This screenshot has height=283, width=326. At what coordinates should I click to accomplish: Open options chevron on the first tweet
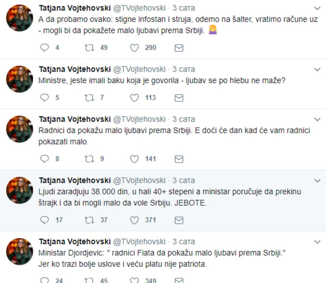[x=317, y=8]
